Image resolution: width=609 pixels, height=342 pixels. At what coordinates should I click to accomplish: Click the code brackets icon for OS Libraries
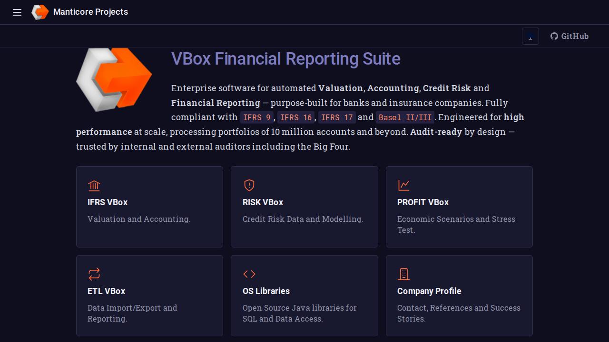(x=249, y=274)
